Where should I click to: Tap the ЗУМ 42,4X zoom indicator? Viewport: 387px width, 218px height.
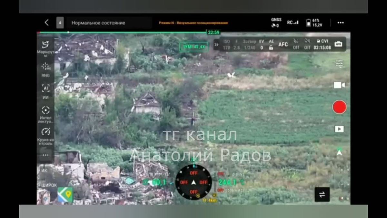click(193, 47)
